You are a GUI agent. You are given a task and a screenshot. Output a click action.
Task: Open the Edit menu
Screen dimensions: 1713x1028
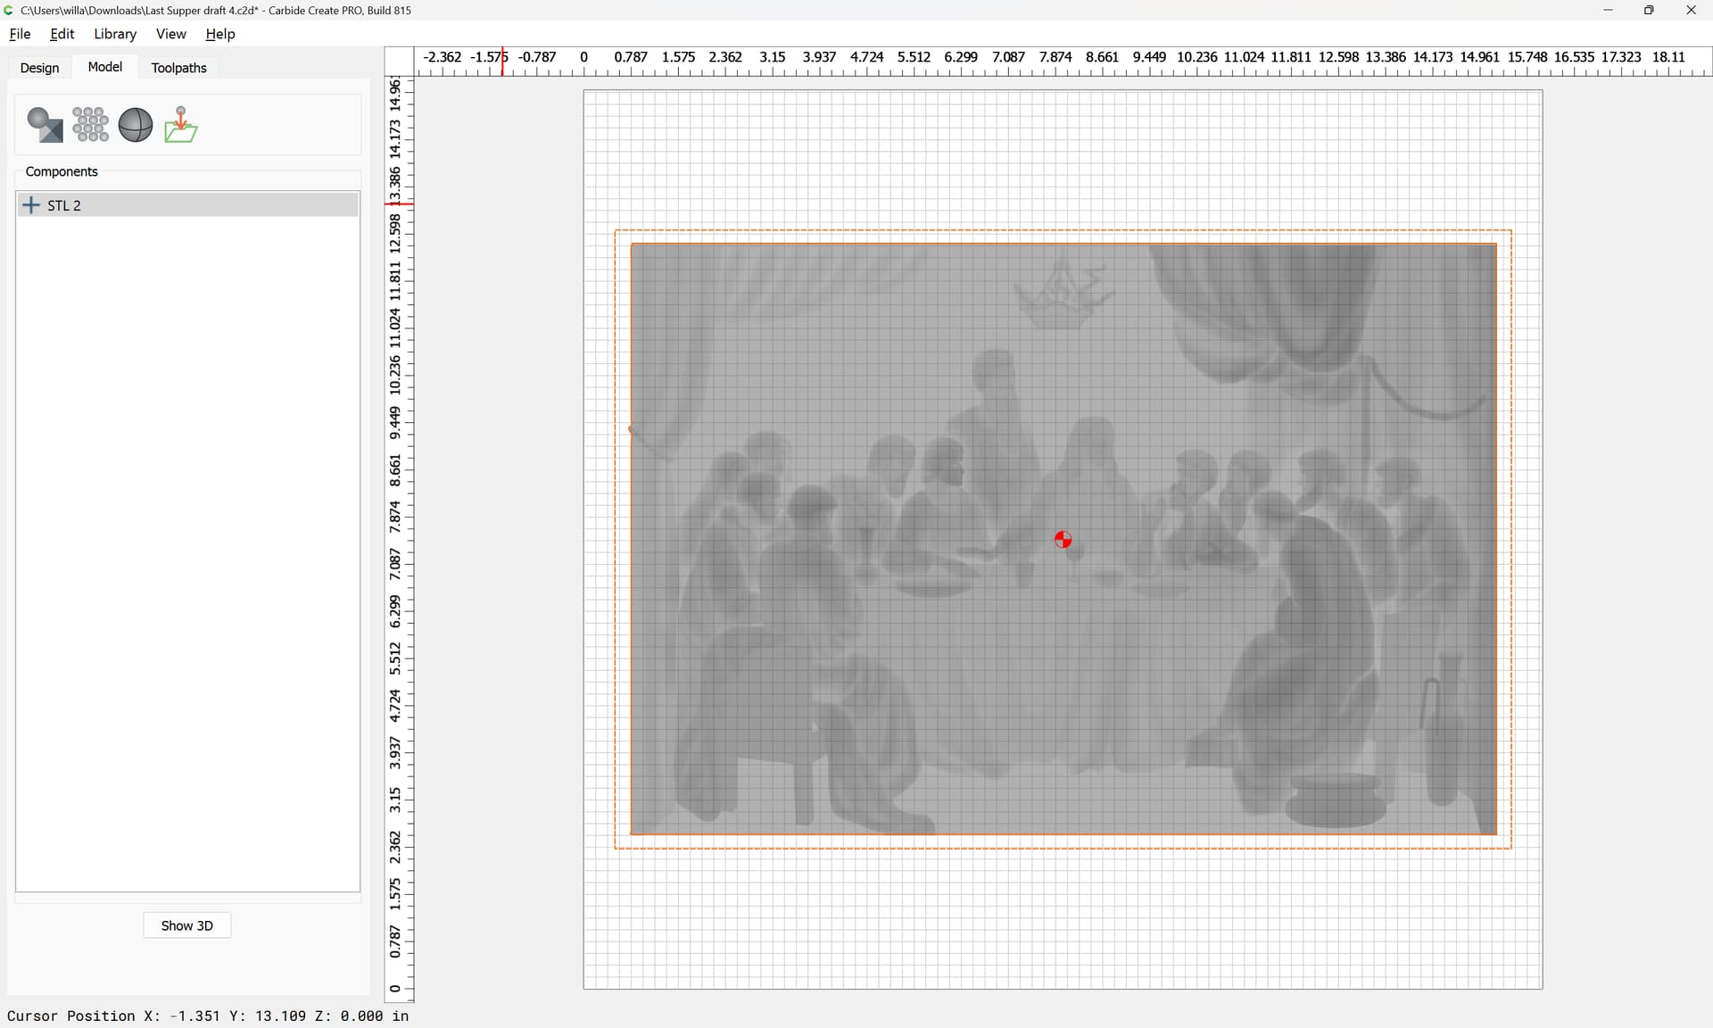[62, 34]
